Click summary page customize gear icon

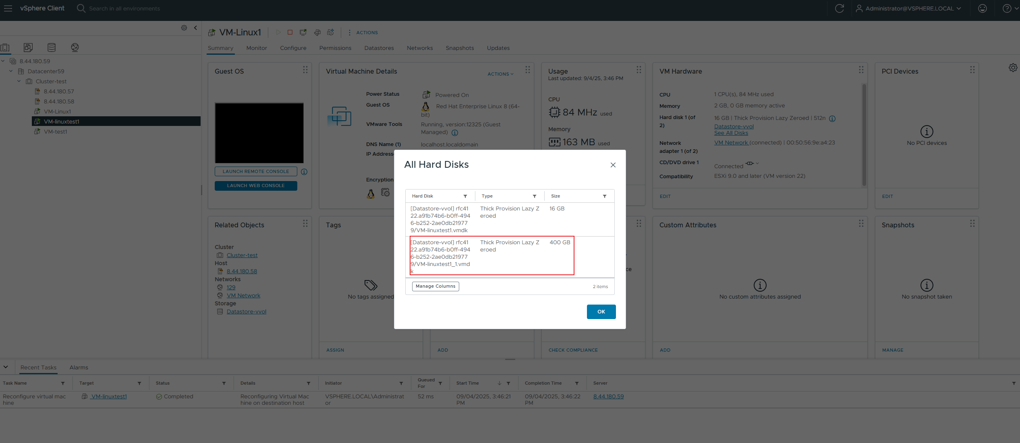click(1013, 68)
